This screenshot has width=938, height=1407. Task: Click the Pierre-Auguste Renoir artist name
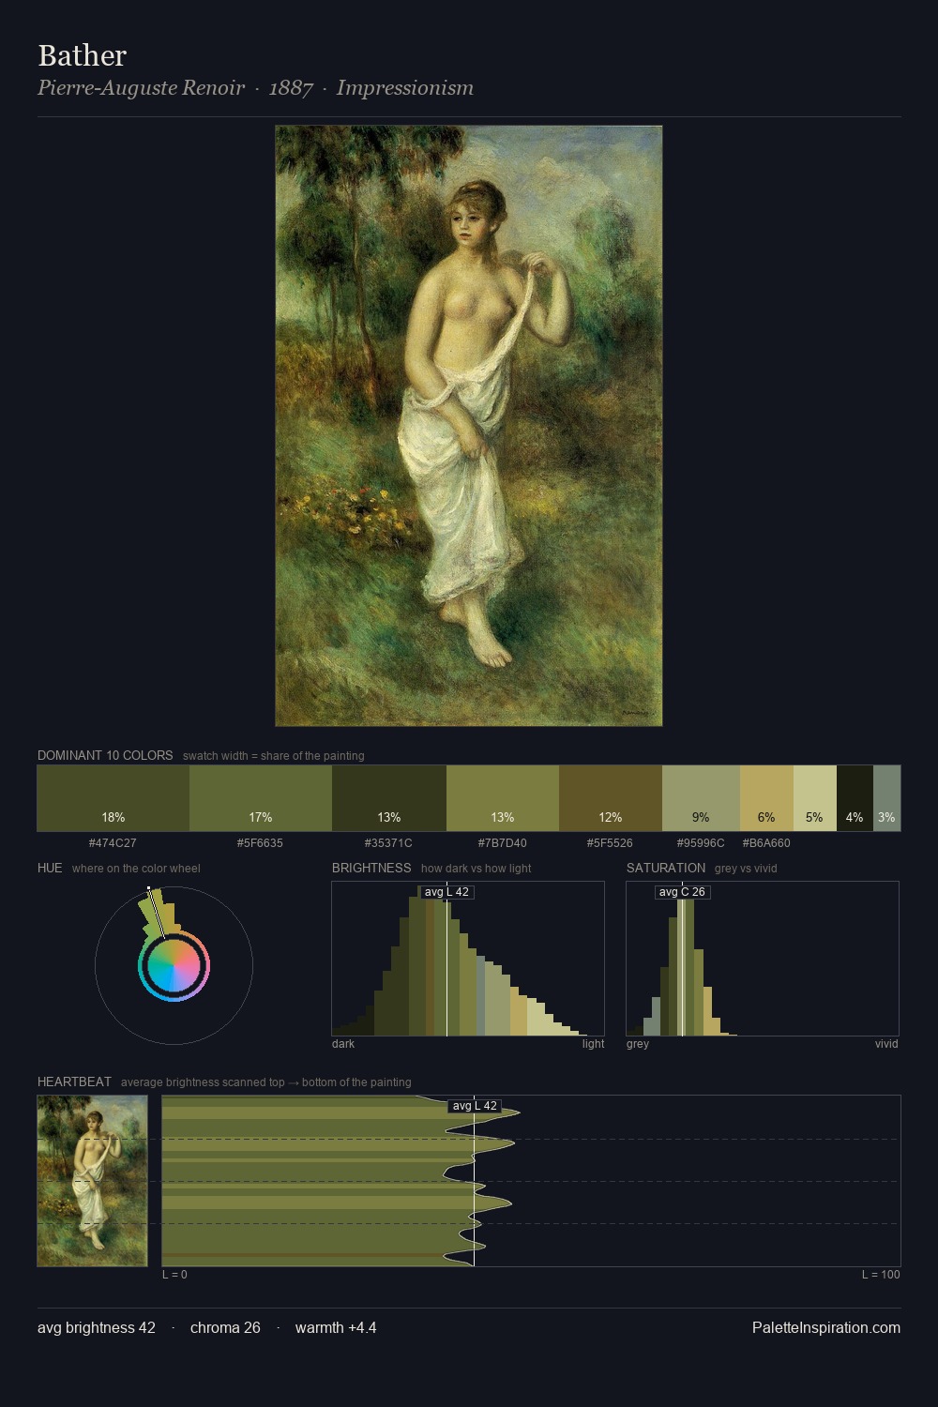(x=141, y=88)
